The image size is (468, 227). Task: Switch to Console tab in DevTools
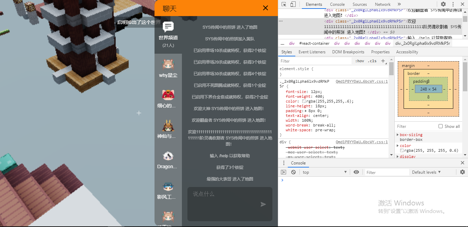337,4
